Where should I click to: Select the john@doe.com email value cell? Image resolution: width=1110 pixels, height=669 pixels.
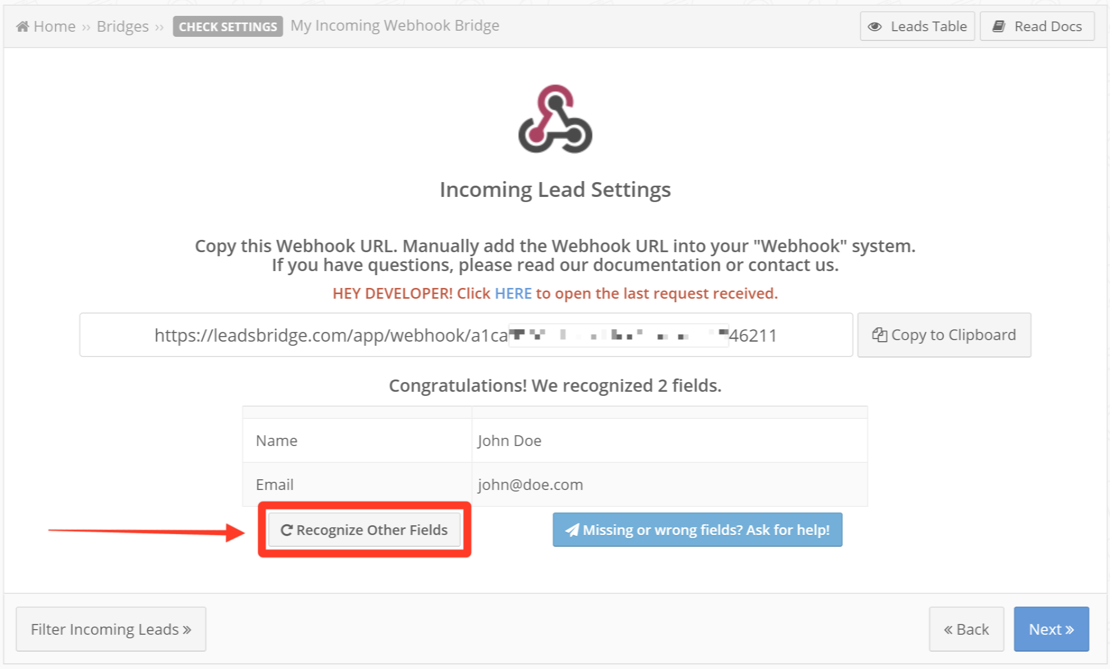670,484
